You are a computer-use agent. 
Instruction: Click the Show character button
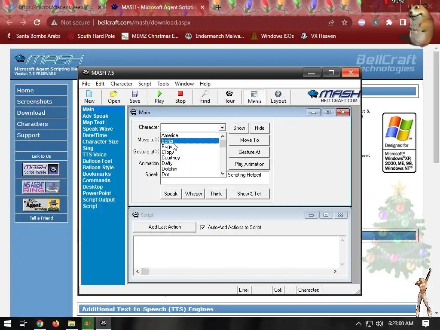coord(239,128)
